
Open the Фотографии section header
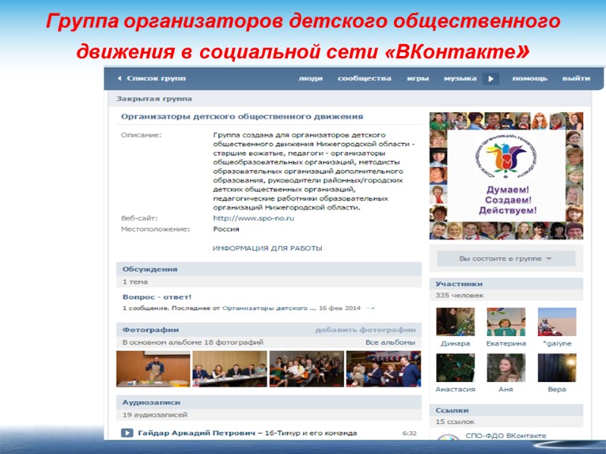[x=269, y=330]
